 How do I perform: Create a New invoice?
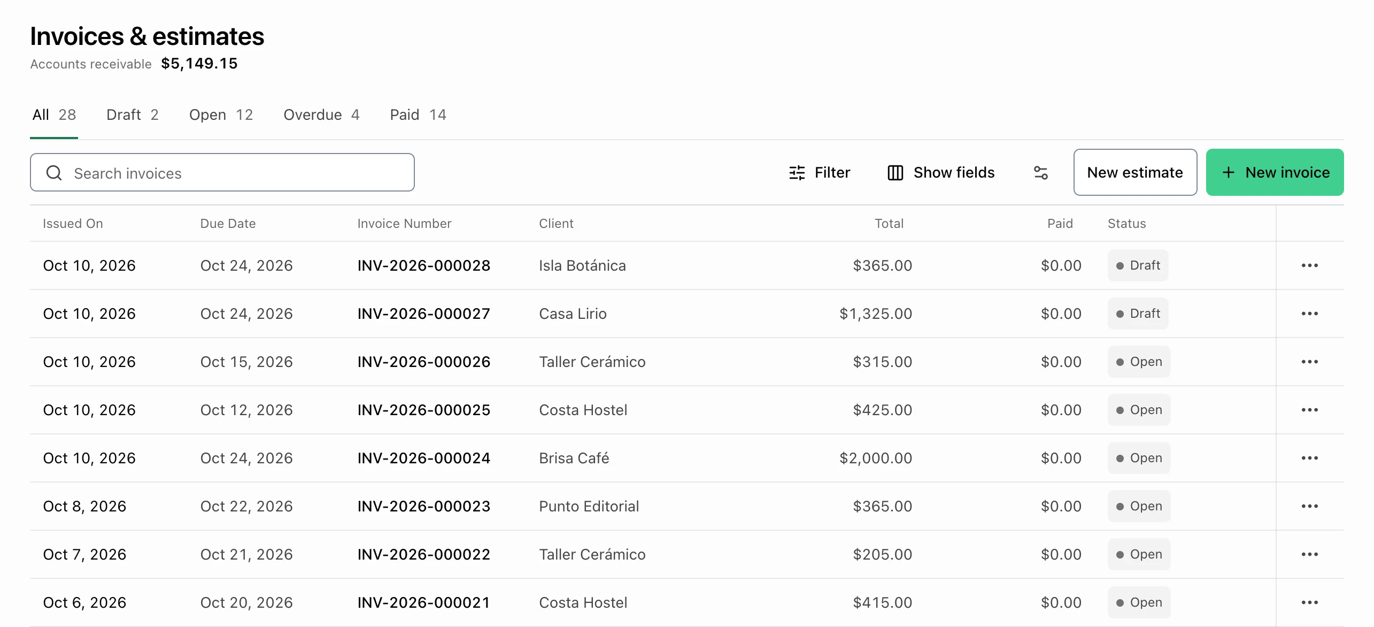[1275, 172]
